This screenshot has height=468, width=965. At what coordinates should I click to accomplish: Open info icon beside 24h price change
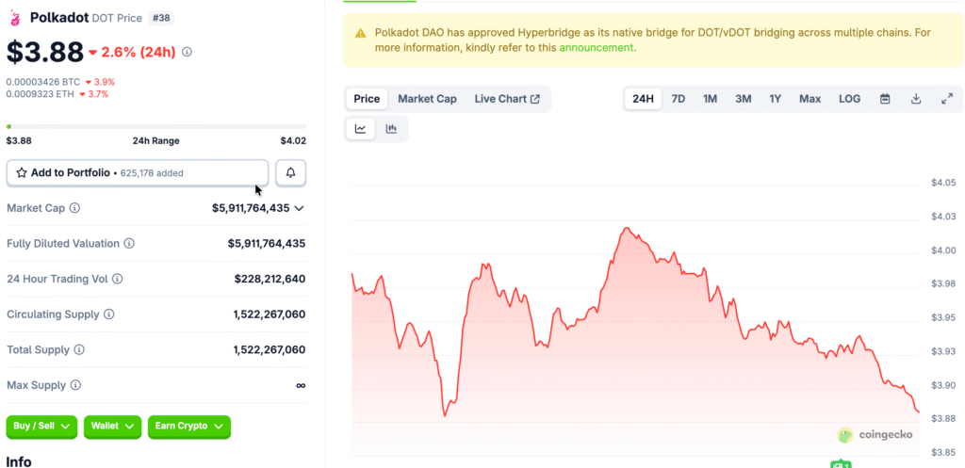click(x=188, y=53)
